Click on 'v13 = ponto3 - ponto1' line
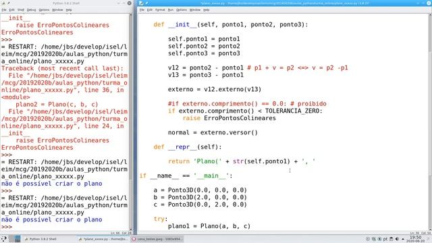Screen dimensions: 432x243 [x=206, y=75]
